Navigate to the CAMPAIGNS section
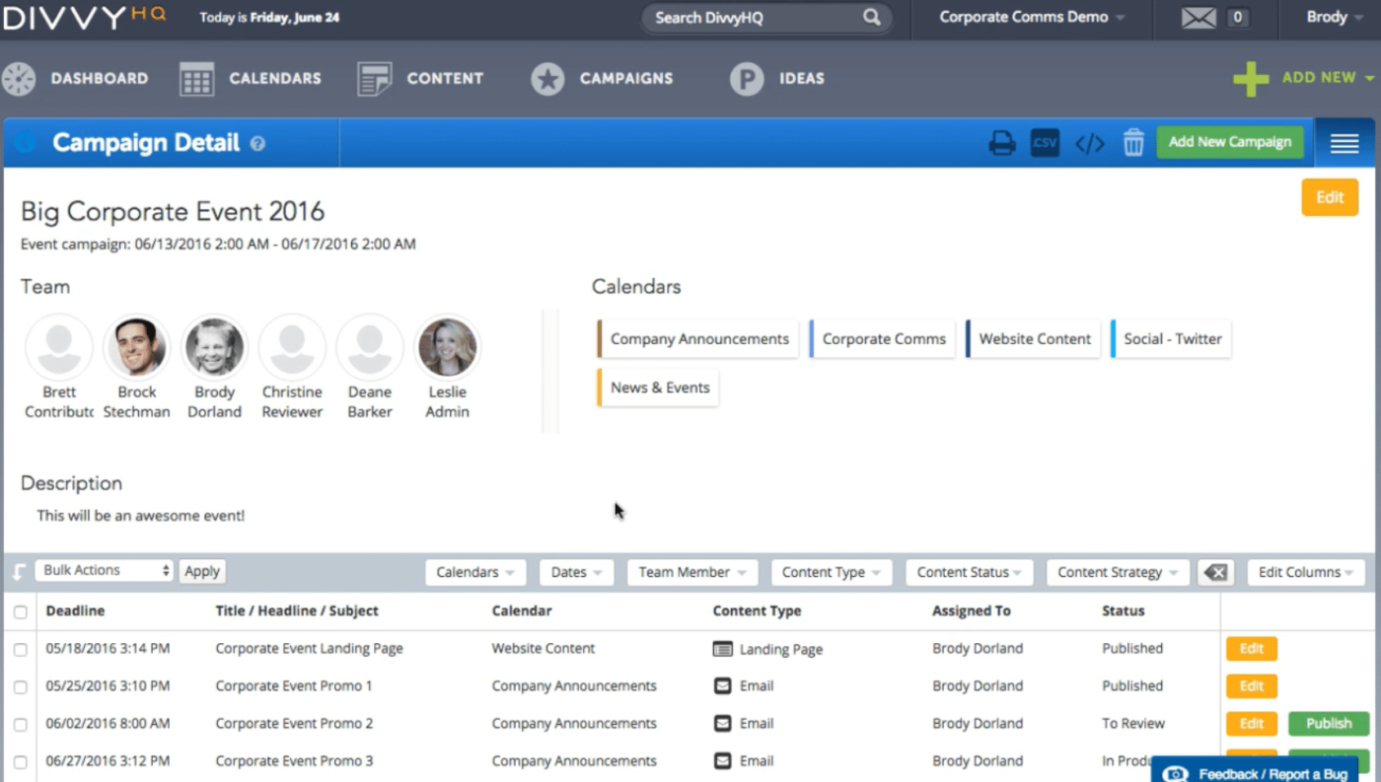 point(625,79)
